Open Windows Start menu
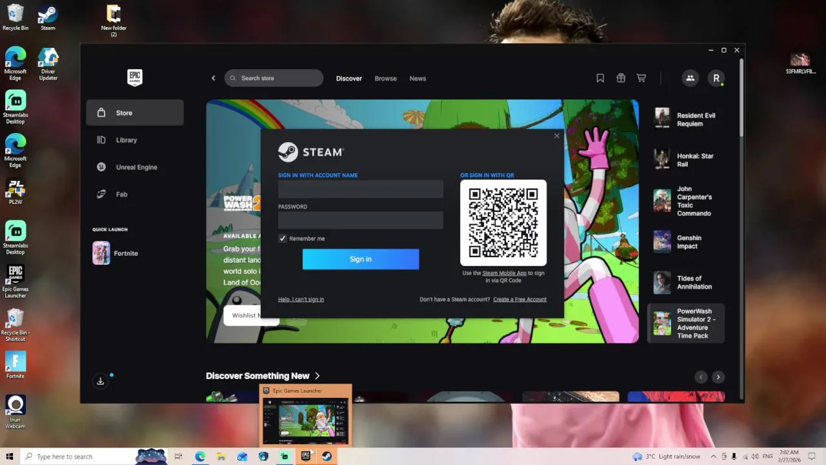 10,457
